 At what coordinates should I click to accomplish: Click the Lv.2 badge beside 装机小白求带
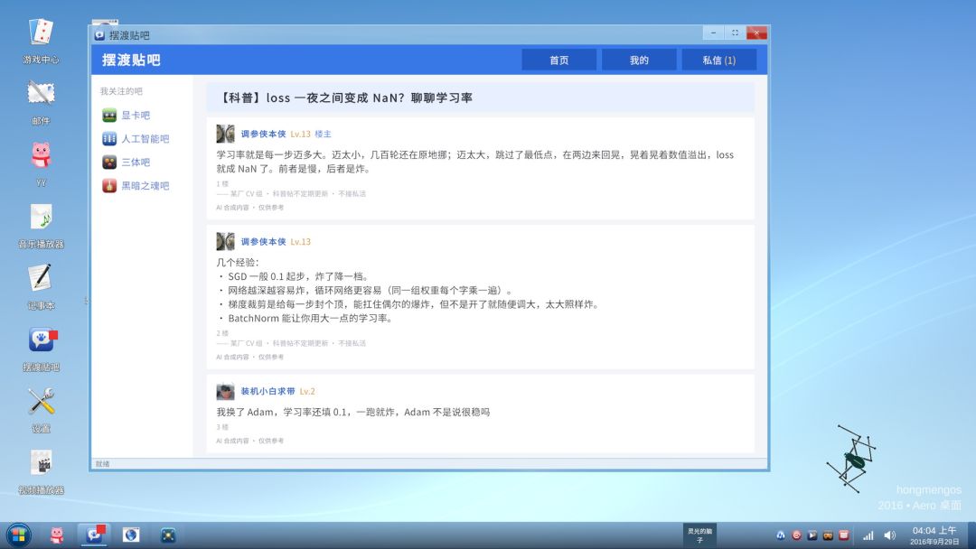307,391
